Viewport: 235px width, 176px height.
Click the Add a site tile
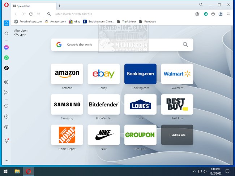coord(177,135)
